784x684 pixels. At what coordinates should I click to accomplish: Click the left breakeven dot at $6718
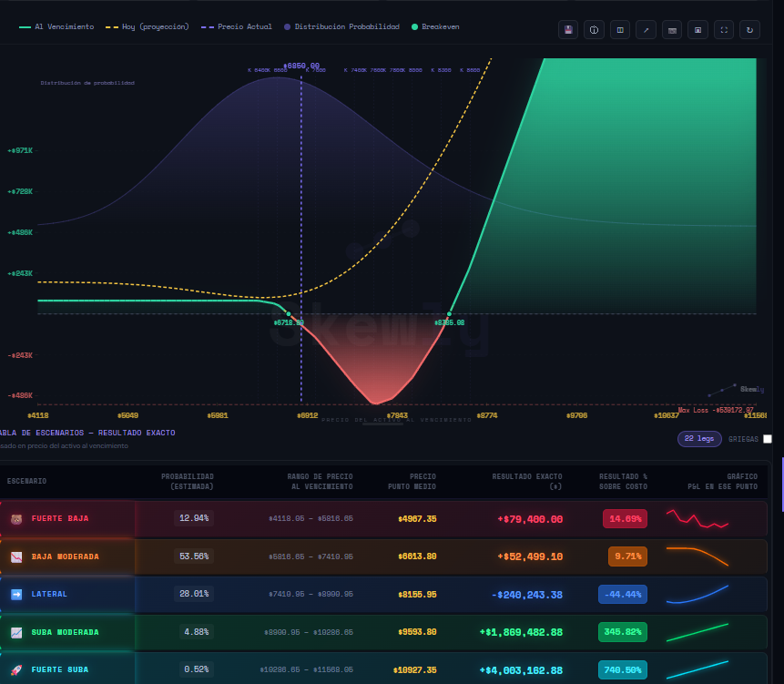pos(289,314)
